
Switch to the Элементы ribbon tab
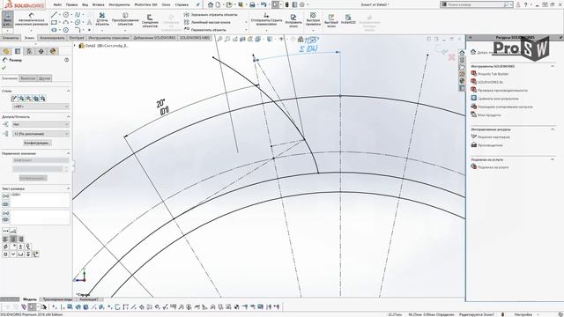click(x=11, y=38)
